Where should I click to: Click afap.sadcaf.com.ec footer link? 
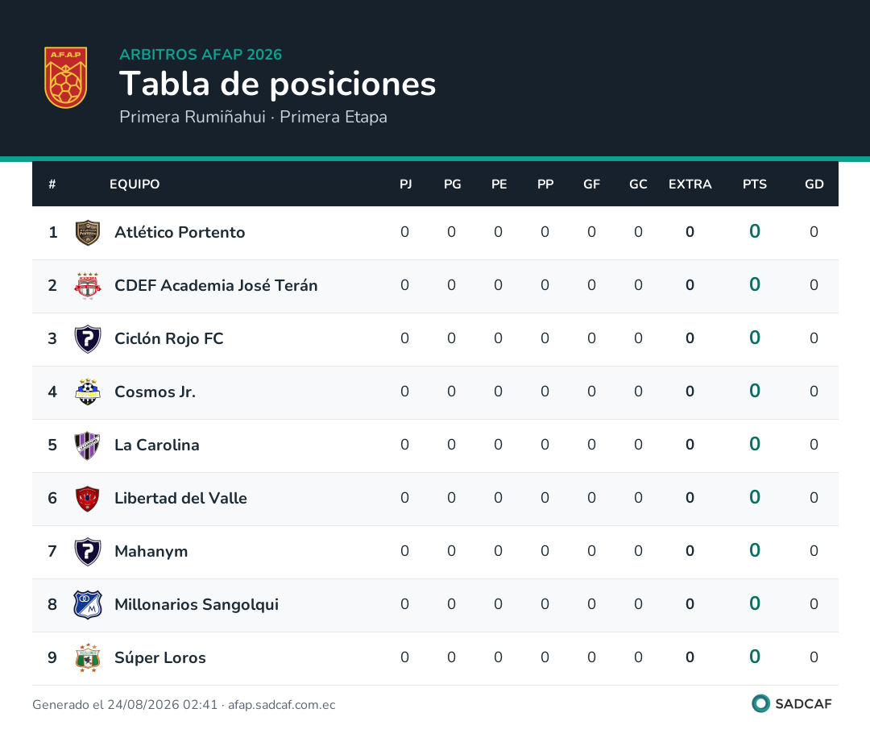click(281, 705)
